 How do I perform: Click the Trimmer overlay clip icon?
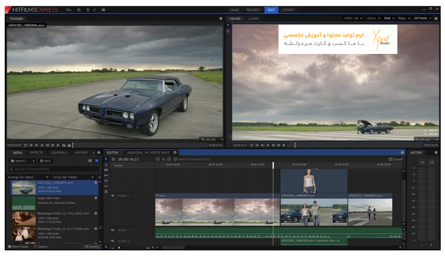coord(69,145)
